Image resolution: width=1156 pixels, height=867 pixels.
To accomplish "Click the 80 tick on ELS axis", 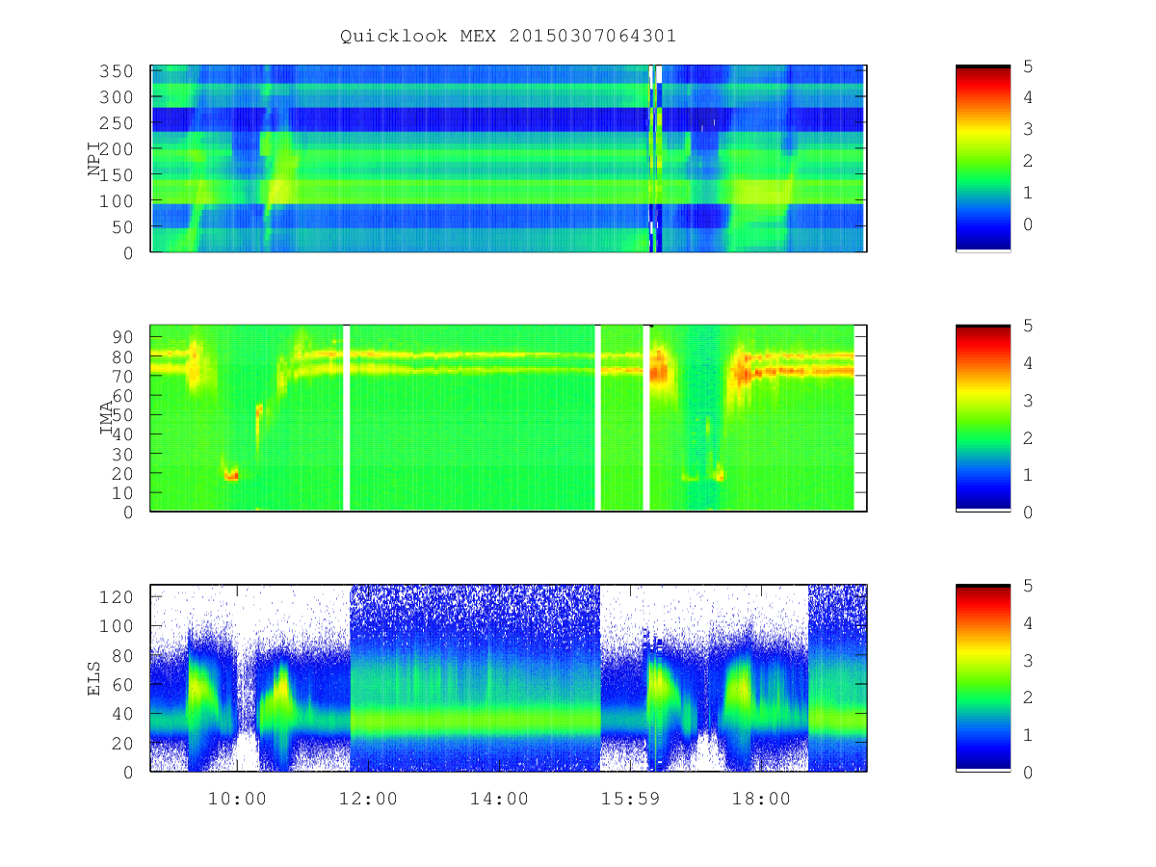I will 124,655.
